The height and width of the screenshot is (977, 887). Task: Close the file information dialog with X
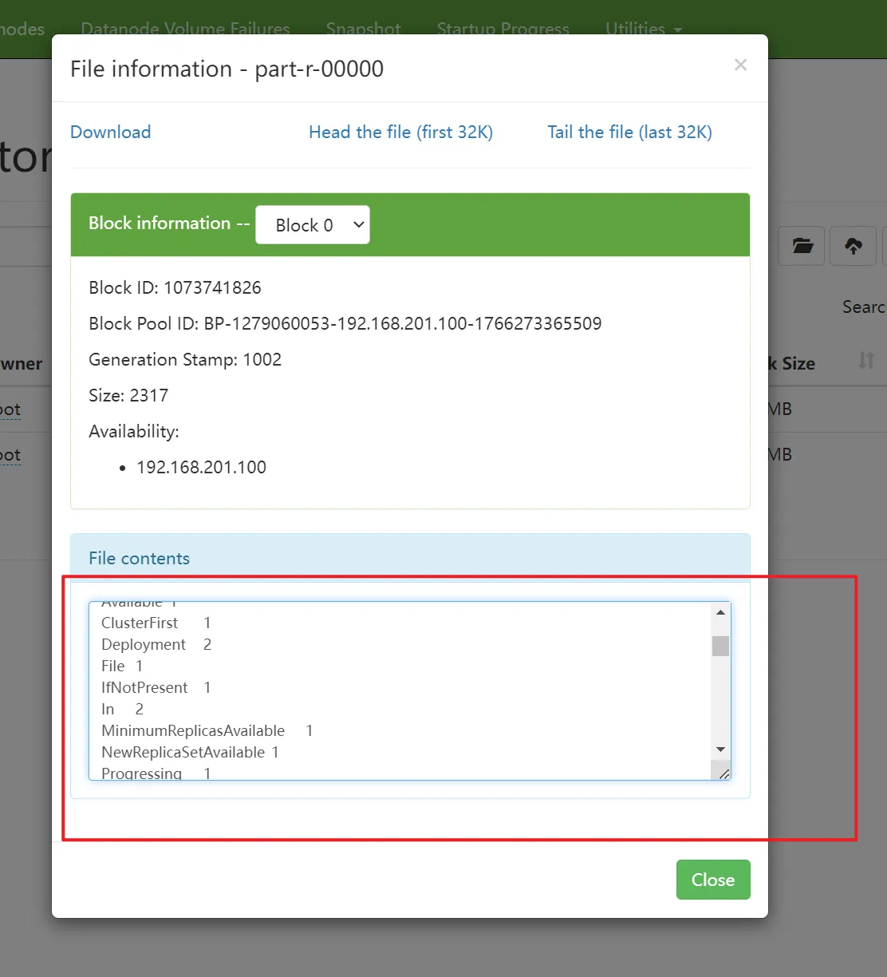740,65
